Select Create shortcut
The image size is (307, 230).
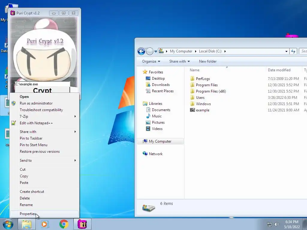tap(44, 192)
